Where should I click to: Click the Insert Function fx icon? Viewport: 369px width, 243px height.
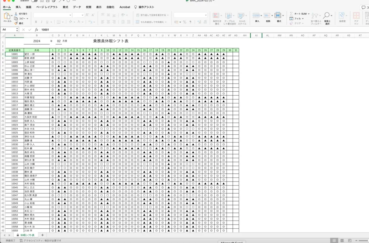(x=36, y=29)
